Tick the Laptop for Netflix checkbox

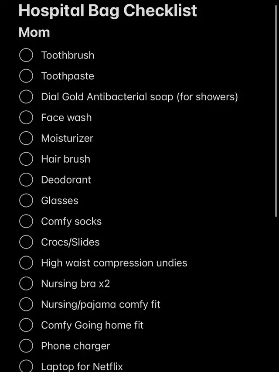26,366
